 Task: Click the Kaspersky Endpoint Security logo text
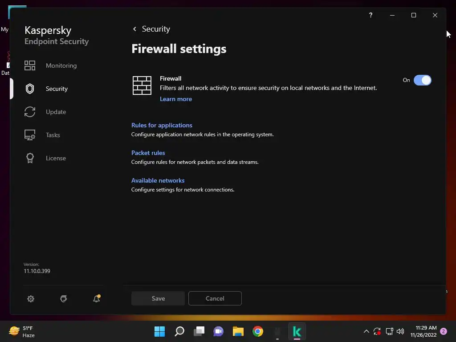pos(57,35)
